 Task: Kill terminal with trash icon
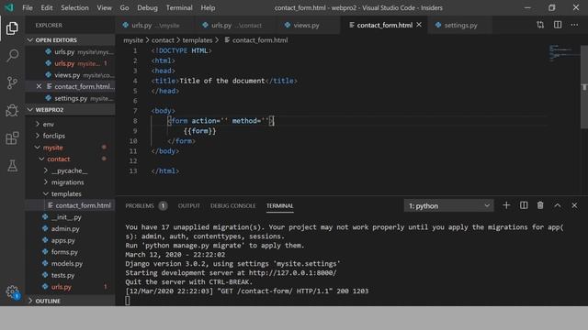click(540, 205)
